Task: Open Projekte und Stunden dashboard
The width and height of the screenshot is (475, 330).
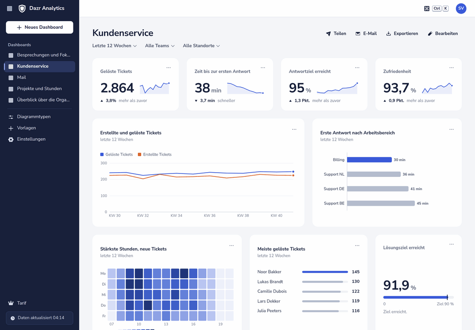Action: (39, 89)
